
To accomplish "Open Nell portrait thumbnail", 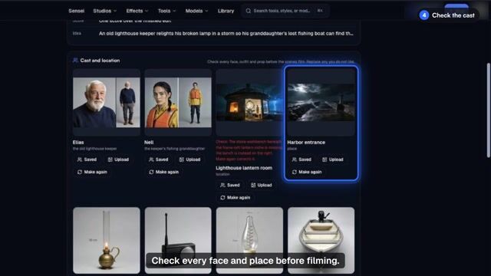I will pos(178,102).
